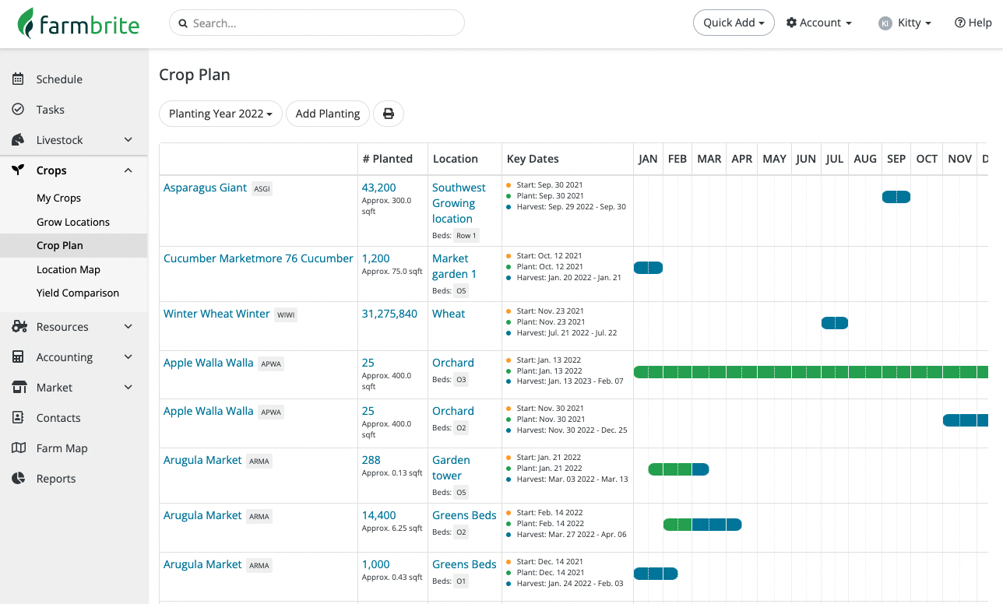Click the Asparagus harvest bar in September
This screenshot has height=604, width=1003.
pos(896,197)
